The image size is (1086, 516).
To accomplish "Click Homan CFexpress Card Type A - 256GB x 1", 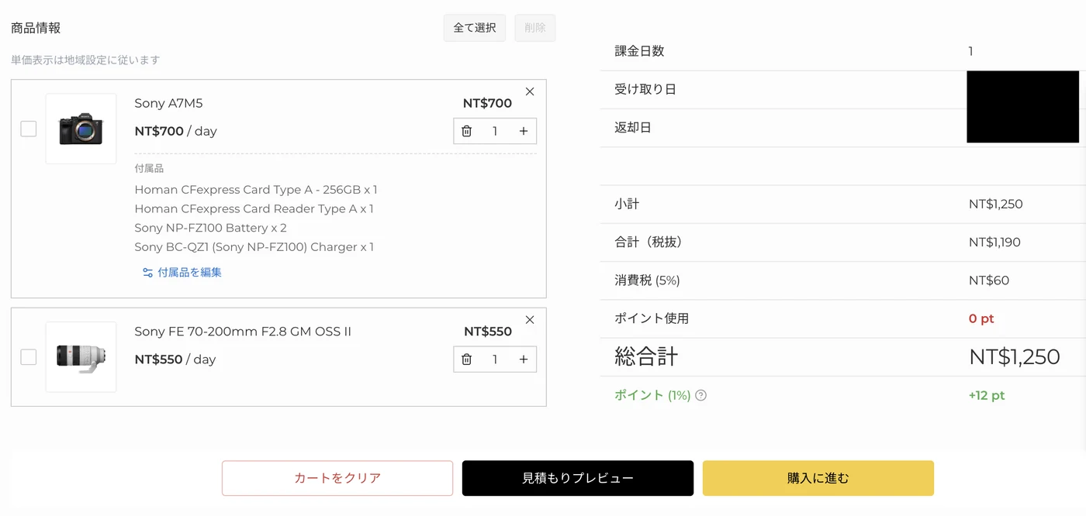I will (256, 190).
